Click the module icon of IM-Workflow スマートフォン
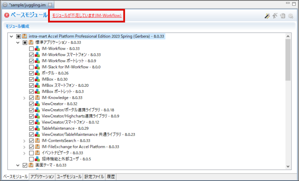This screenshot has height=181, width=299. click(38, 55)
